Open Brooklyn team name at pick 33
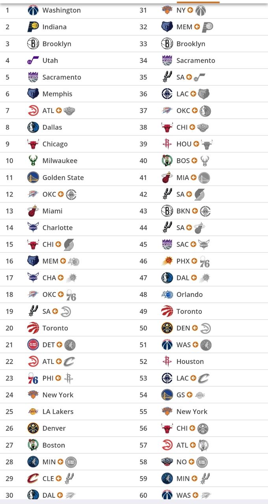 pyautogui.click(x=191, y=44)
